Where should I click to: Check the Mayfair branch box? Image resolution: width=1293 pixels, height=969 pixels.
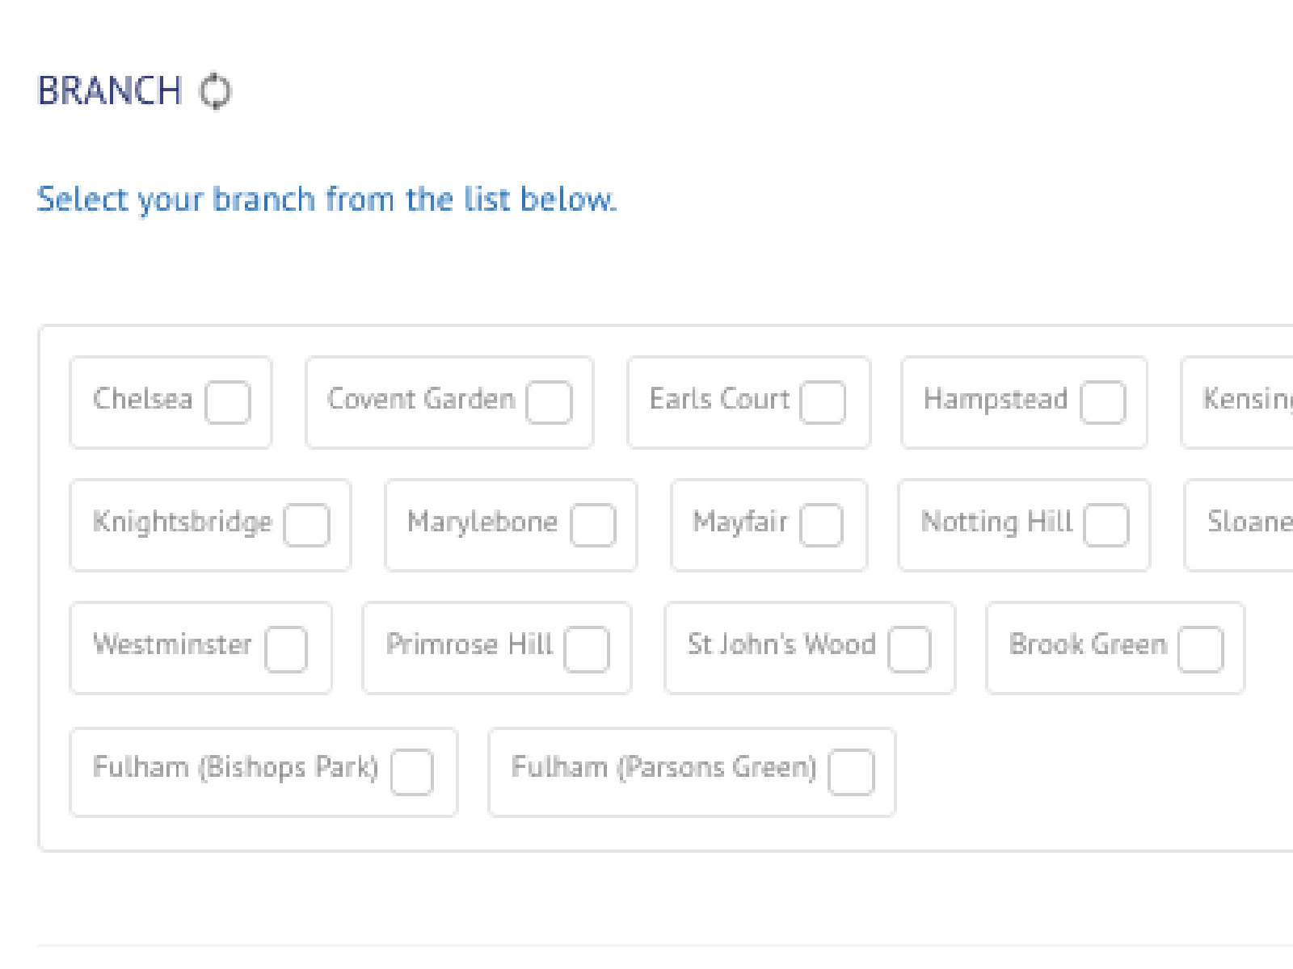tap(821, 525)
